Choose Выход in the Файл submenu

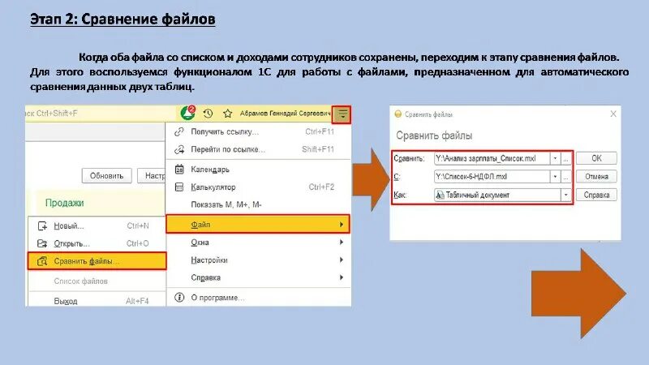97,301
